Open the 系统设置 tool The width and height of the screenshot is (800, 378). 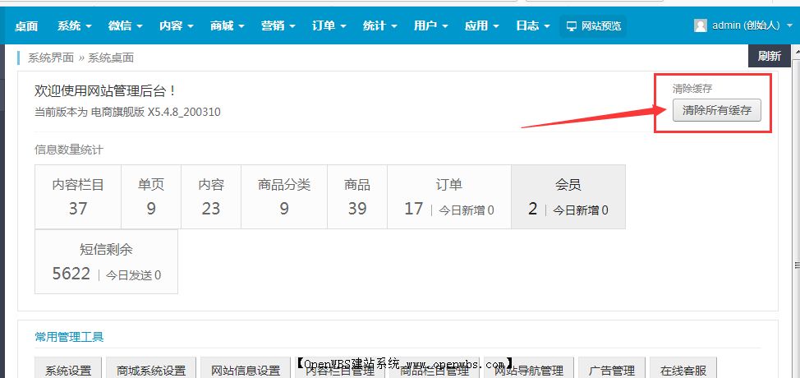(68, 370)
